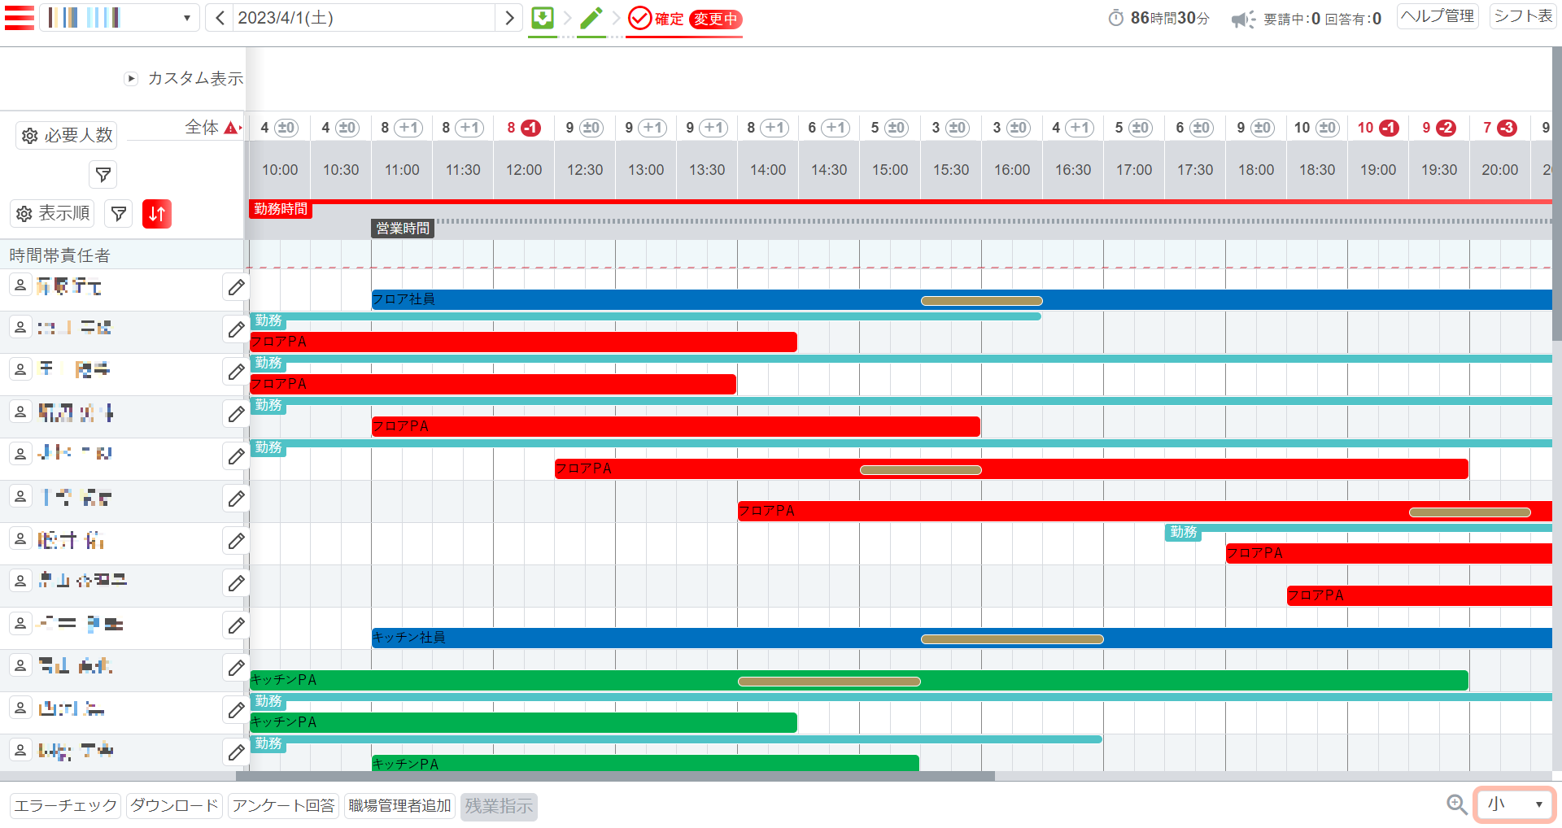Click the 変更中 status badge
This screenshot has width=1562, height=828.
click(715, 19)
